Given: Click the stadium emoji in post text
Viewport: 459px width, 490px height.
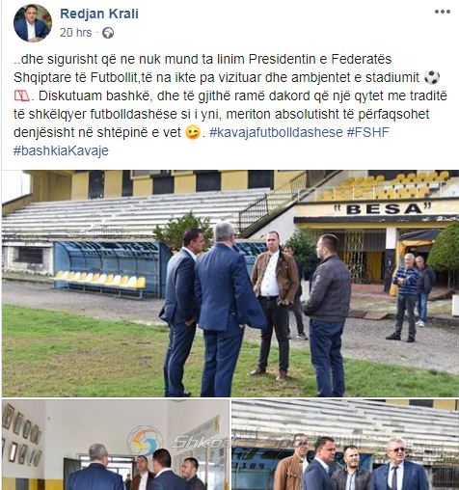Looking at the screenshot, I should click(x=22, y=95).
